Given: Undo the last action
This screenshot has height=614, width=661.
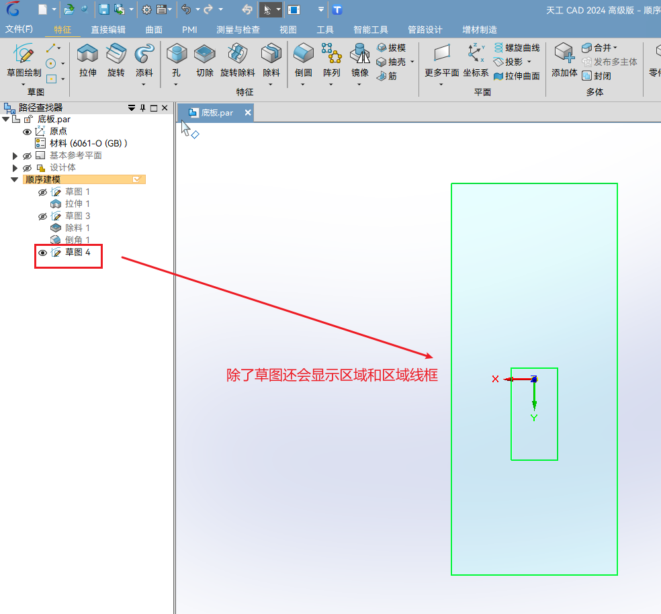Looking at the screenshot, I should pos(186,9).
